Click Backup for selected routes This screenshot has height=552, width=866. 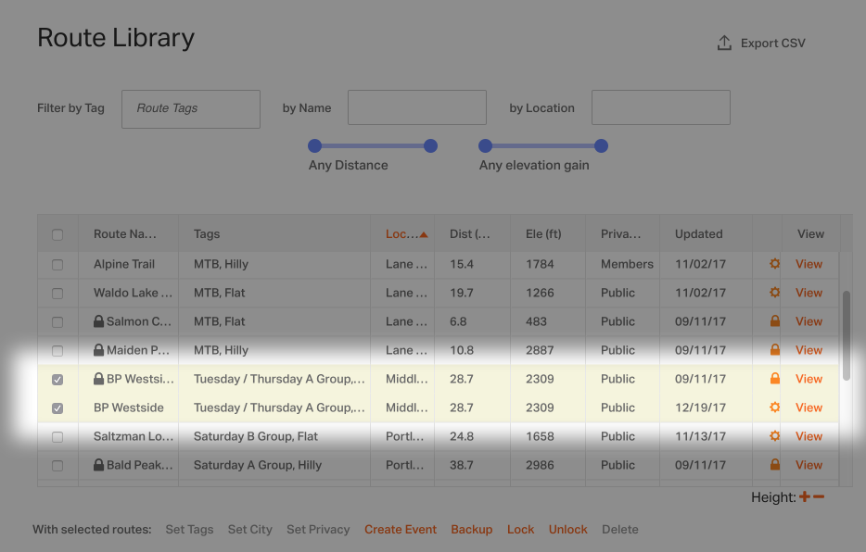[472, 530]
